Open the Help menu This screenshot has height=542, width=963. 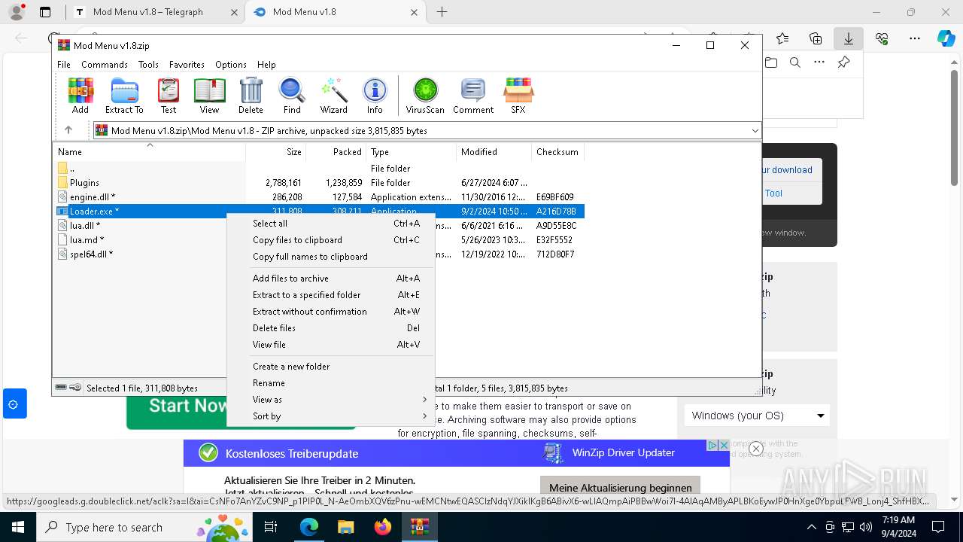pyautogui.click(x=266, y=65)
